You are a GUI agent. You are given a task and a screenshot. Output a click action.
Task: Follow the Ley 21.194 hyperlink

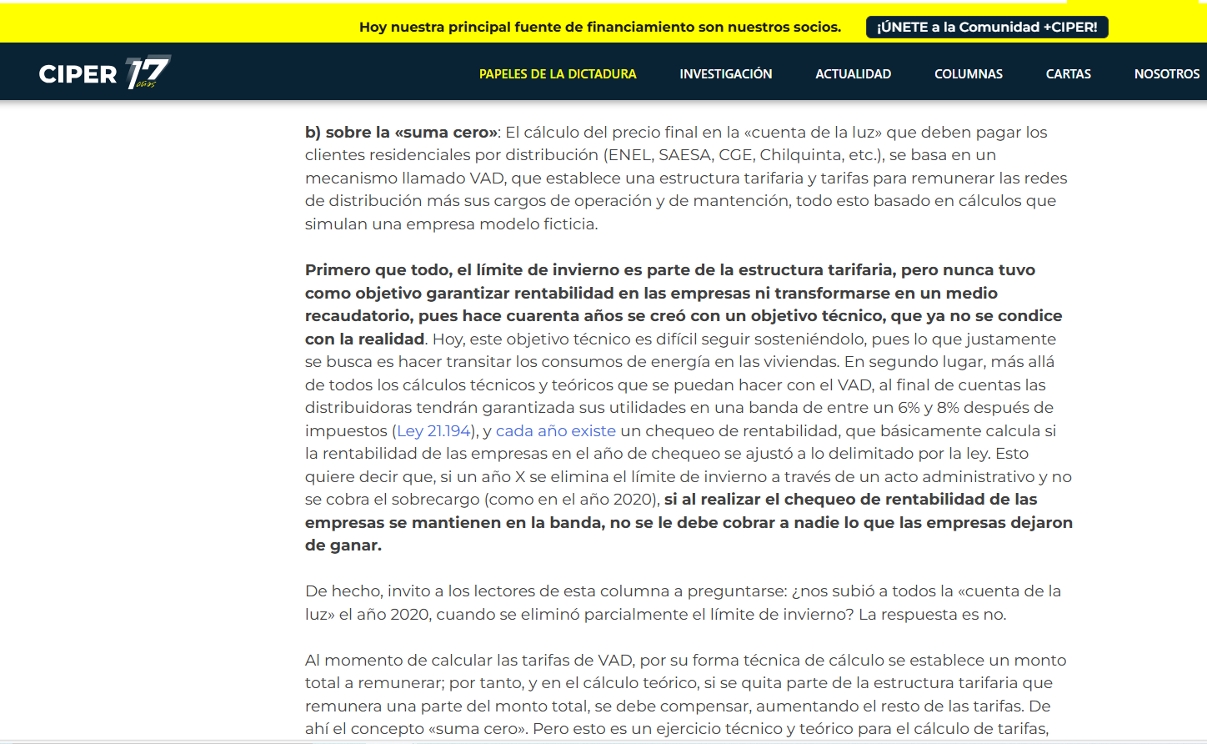click(434, 430)
